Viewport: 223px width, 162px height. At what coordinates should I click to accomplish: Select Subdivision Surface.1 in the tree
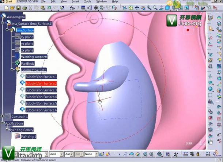[41, 77]
